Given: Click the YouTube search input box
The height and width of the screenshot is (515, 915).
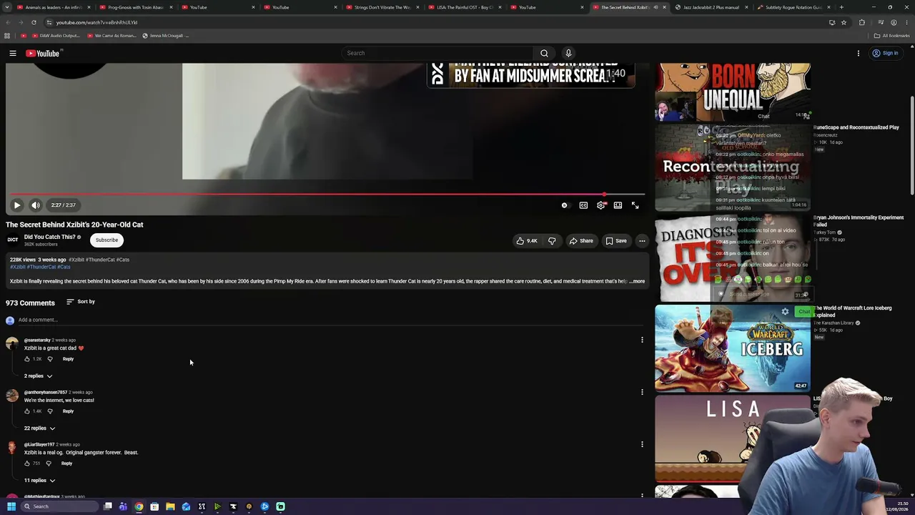Looking at the screenshot, I should [437, 53].
